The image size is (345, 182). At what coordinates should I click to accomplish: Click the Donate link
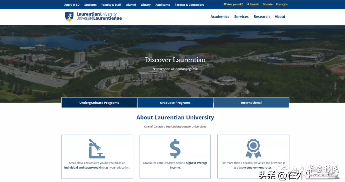(268, 4)
